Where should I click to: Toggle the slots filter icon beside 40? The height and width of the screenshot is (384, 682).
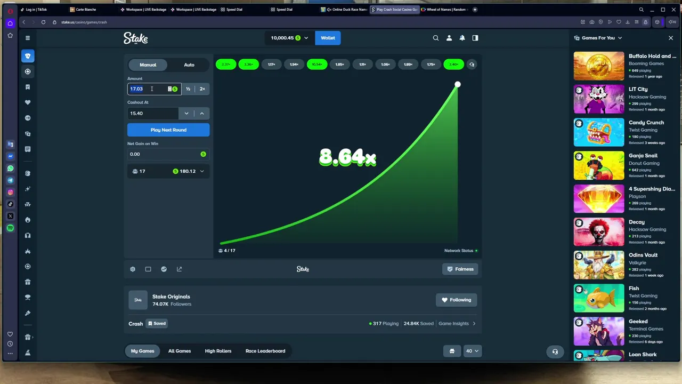click(x=452, y=351)
